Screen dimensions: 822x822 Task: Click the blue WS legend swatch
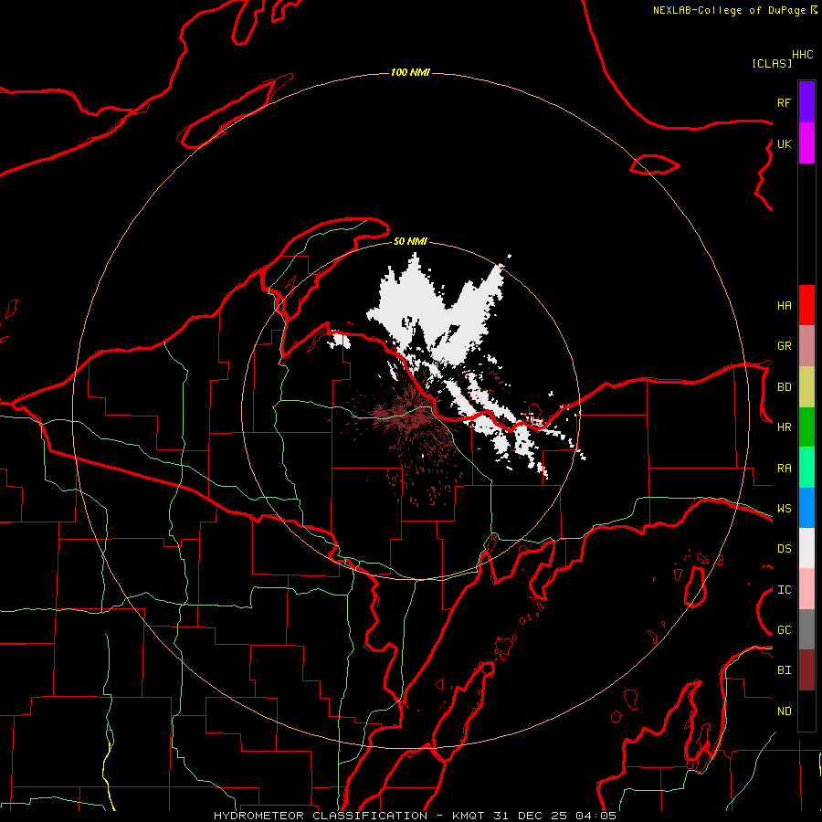coord(806,508)
